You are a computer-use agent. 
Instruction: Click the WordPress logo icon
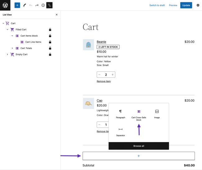point(5,5)
